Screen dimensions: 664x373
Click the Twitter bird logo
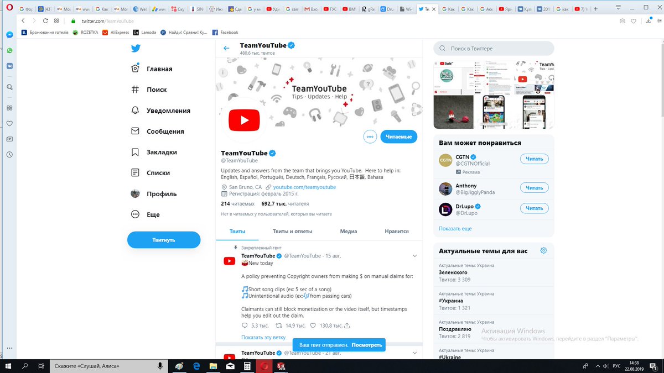136,48
